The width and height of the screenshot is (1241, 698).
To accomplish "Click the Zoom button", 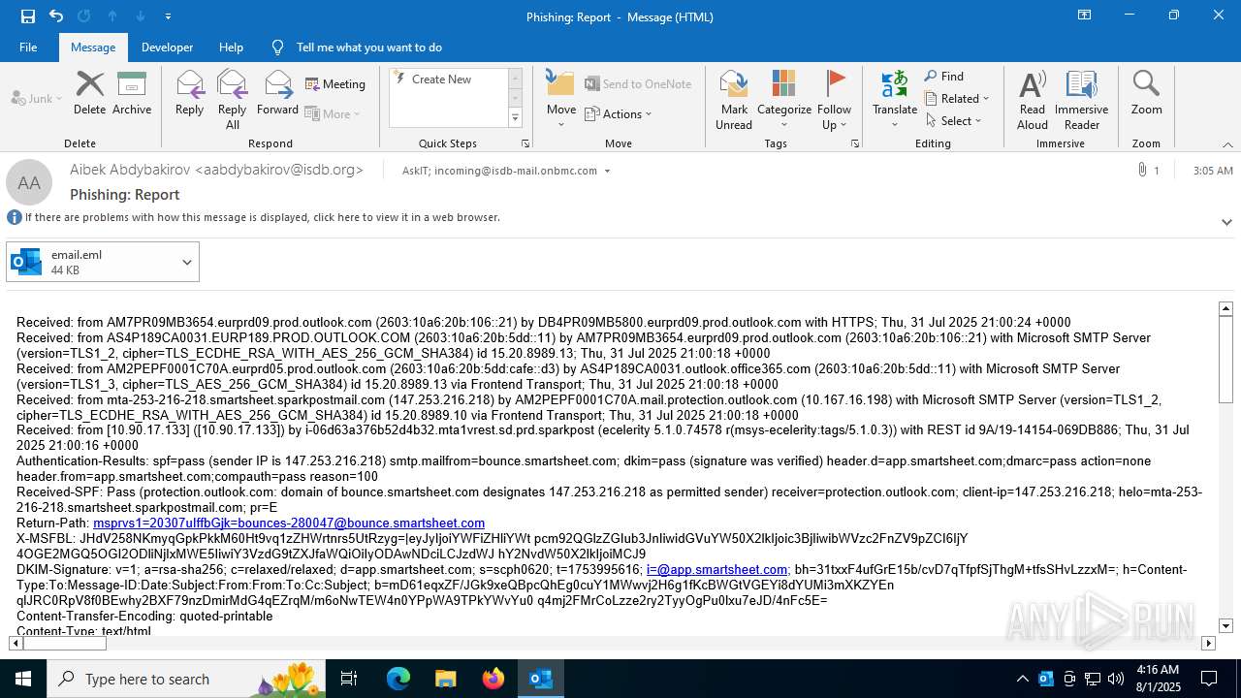I will click(x=1146, y=94).
